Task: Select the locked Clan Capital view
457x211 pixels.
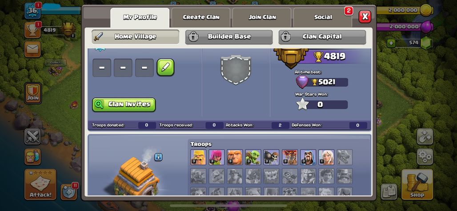Action: coord(322,37)
